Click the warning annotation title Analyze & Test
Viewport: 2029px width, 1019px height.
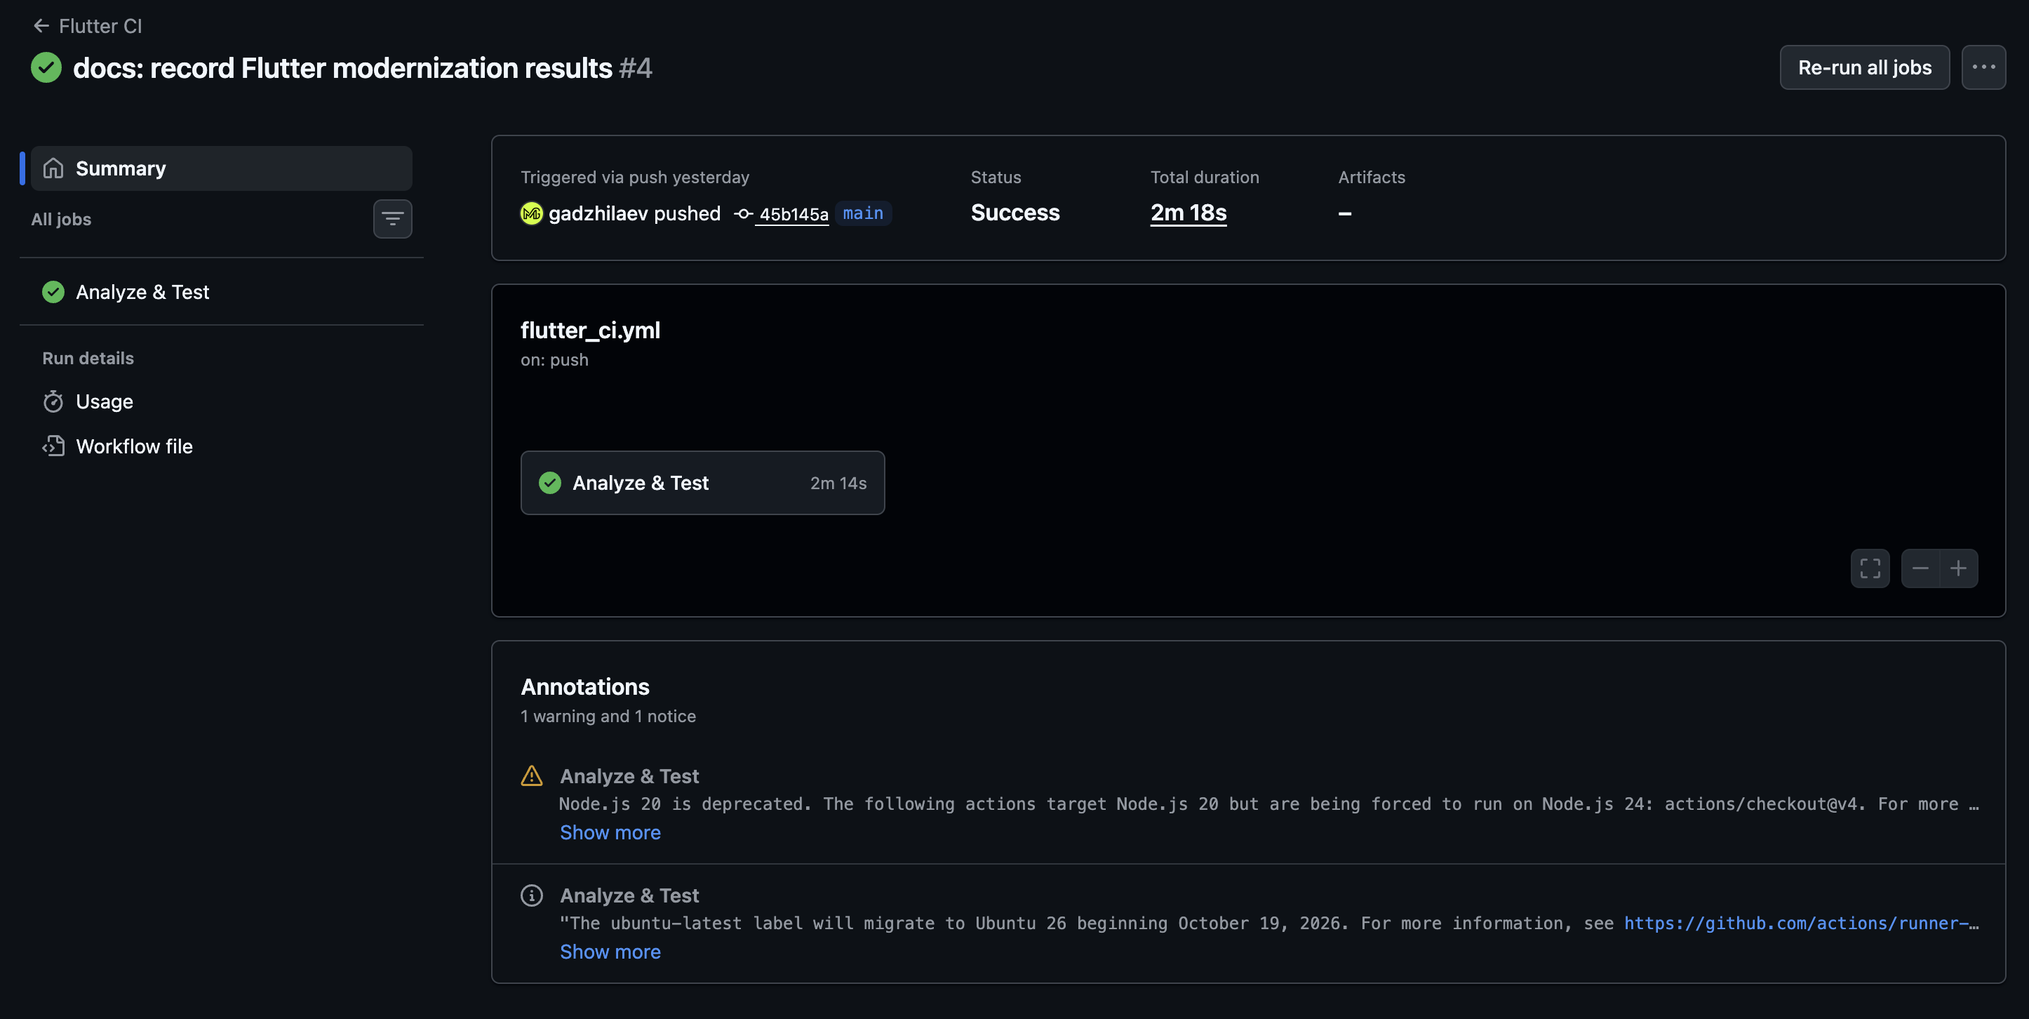[x=629, y=776]
